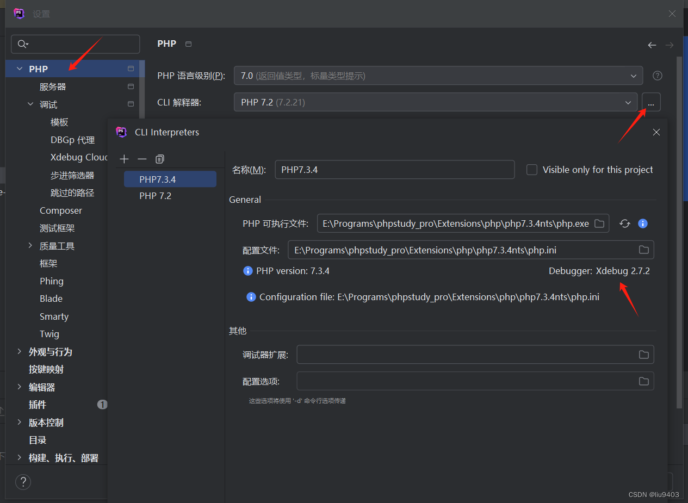
Task: Open the 服务器 settings page
Action: (53, 86)
